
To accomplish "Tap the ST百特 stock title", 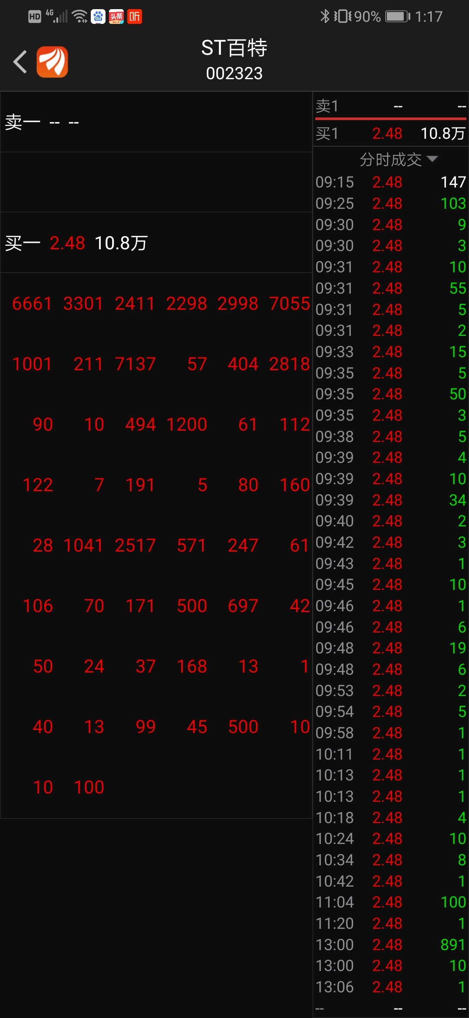I will coord(234,48).
